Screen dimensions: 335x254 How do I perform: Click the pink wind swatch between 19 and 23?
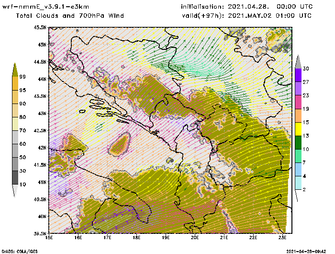click(298, 102)
